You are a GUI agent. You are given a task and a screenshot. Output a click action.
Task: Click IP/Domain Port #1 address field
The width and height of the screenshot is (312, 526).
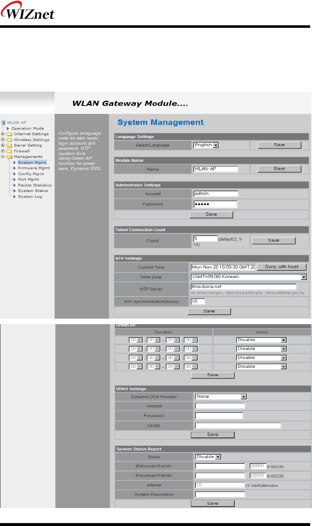pos(220,466)
